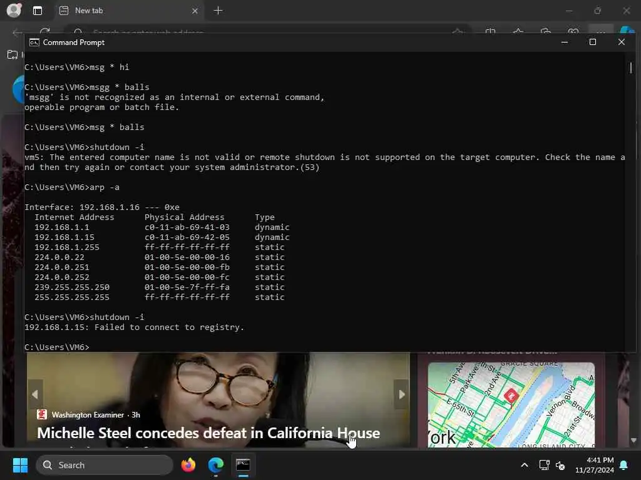Switch to Edge from taskbar
The width and height of the screenshot is (641, 480).
[215, 465]
